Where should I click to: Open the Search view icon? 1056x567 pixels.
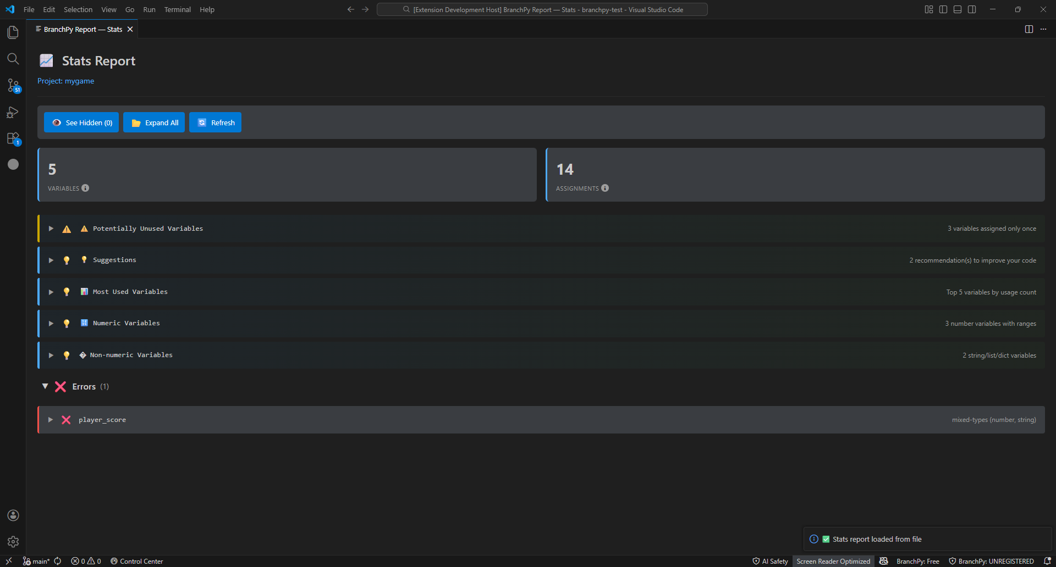[x=13, y=59]
